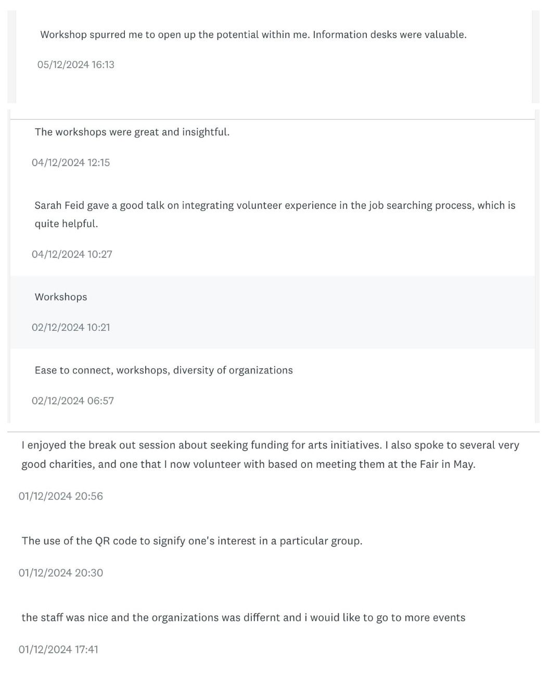Click the 01/12/2024 20:30 timestamp
Viewport: 549px width, 683px height.
61,573
